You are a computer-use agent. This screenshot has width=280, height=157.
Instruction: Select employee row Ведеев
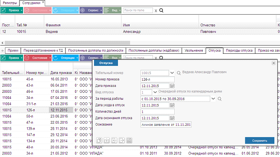tap(140, 32)
